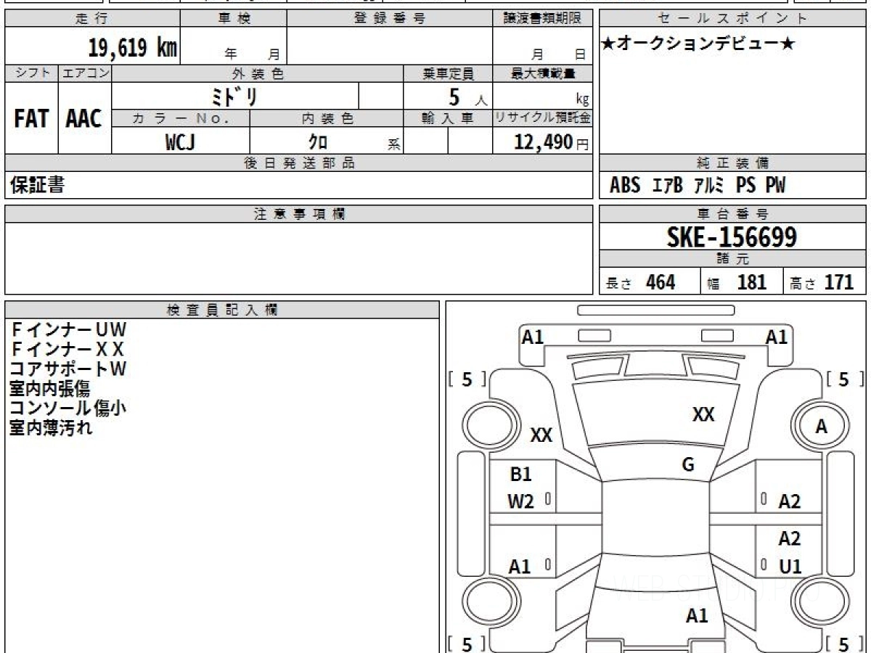Click inspector note 室内薄汚れ
The height and width of the screenshot is (653, 871).
(51, 428)
